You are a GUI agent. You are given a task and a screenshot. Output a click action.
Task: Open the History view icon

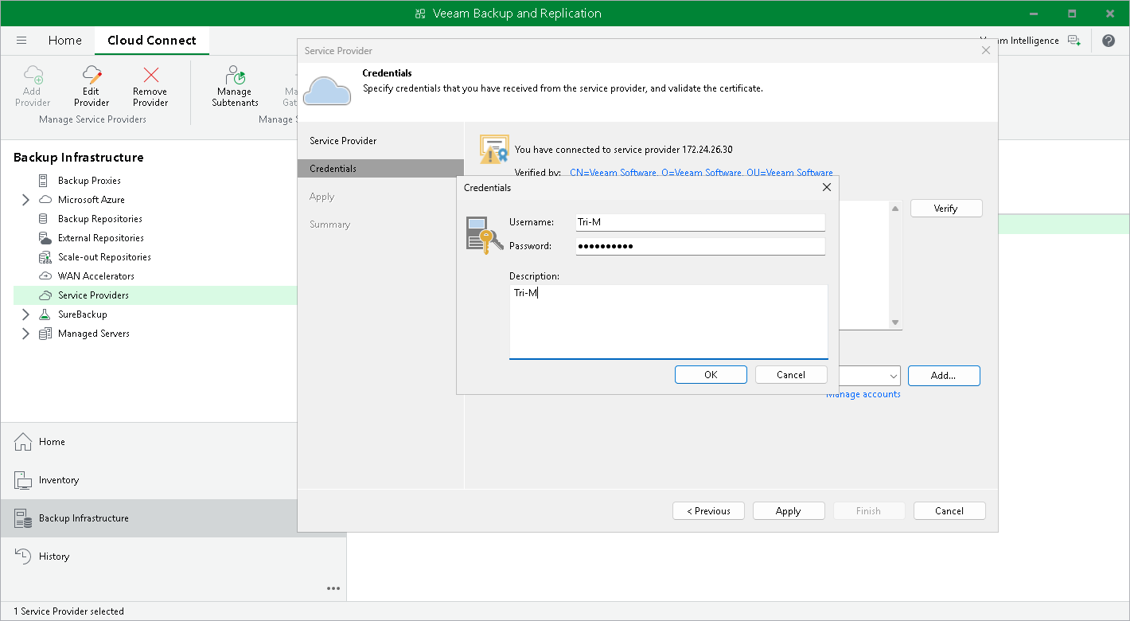point(23,557)
